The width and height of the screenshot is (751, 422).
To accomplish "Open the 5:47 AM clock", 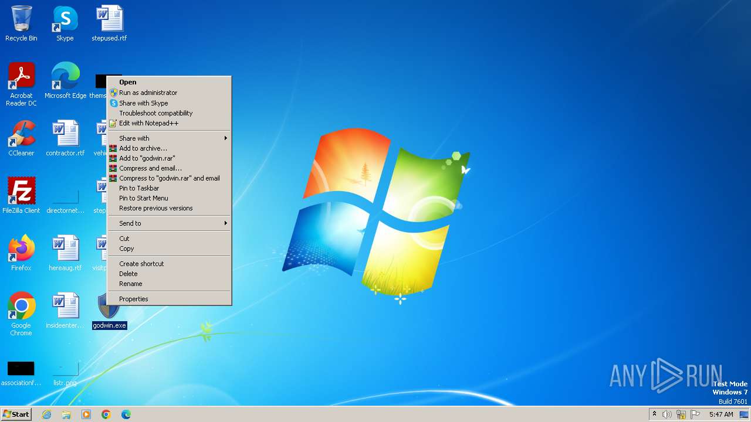I will (720, 414).
